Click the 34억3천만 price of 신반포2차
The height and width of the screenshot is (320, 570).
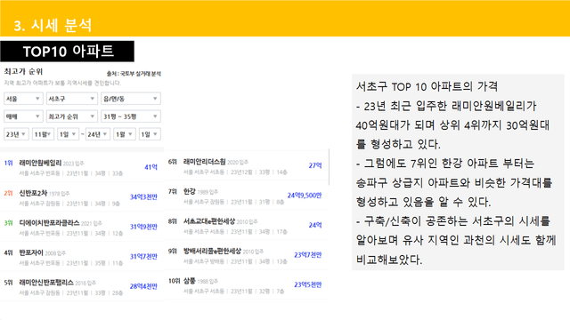(143, 197)
